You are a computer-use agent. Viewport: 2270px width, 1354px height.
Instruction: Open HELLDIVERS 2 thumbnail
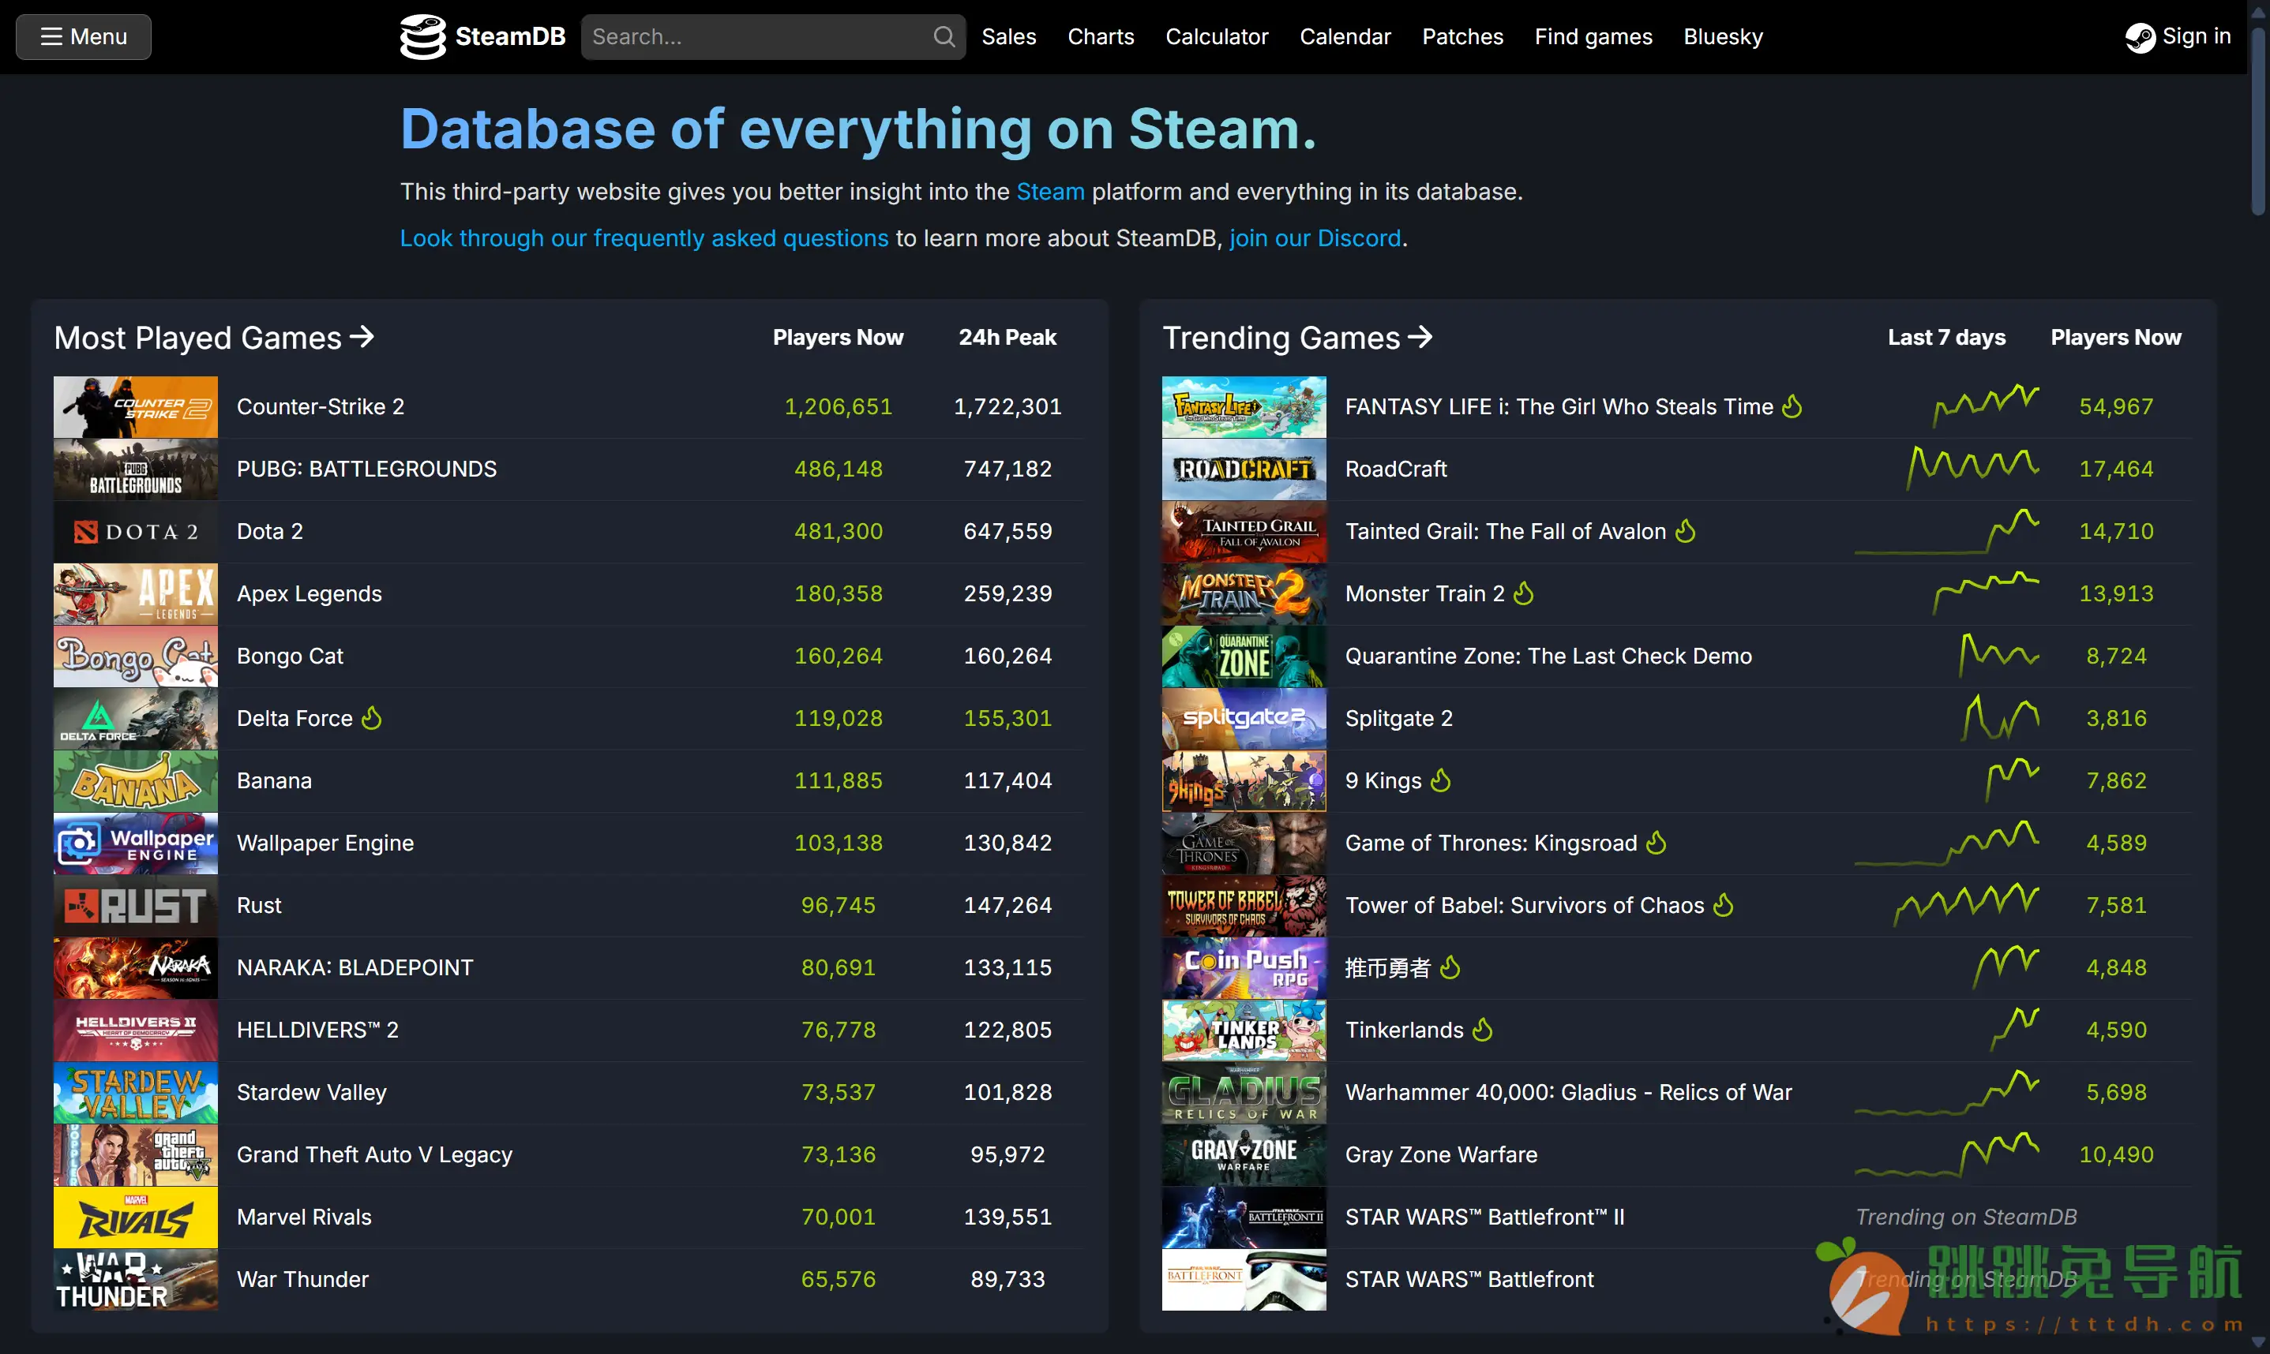[135, 1030]
